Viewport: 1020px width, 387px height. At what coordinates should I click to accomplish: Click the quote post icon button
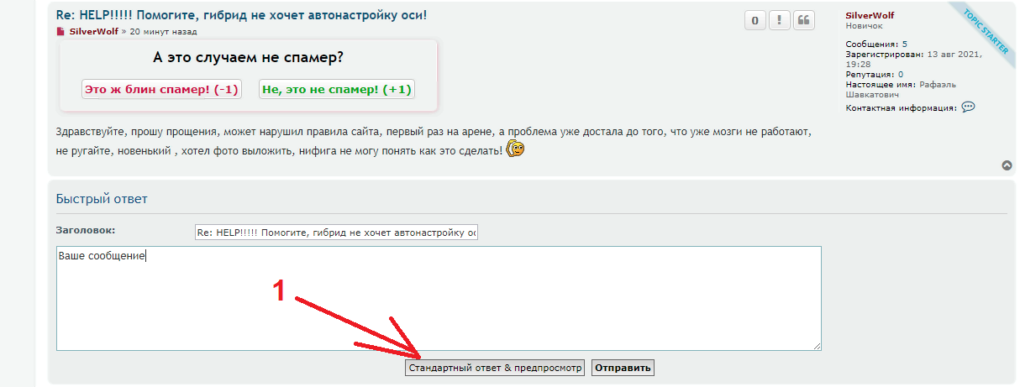[804, 20]
